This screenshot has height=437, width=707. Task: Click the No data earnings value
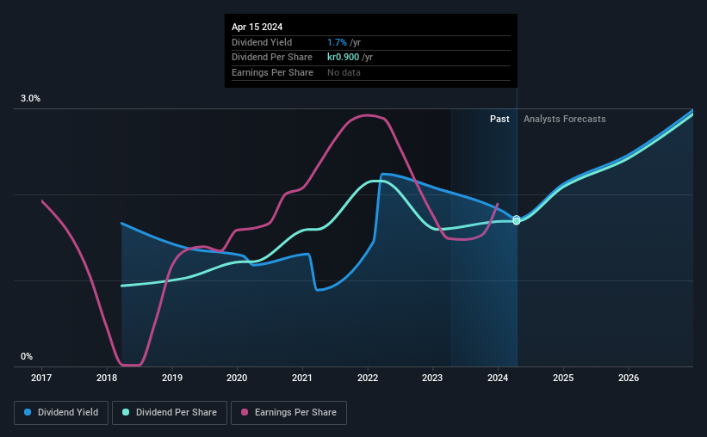(344, 72)
